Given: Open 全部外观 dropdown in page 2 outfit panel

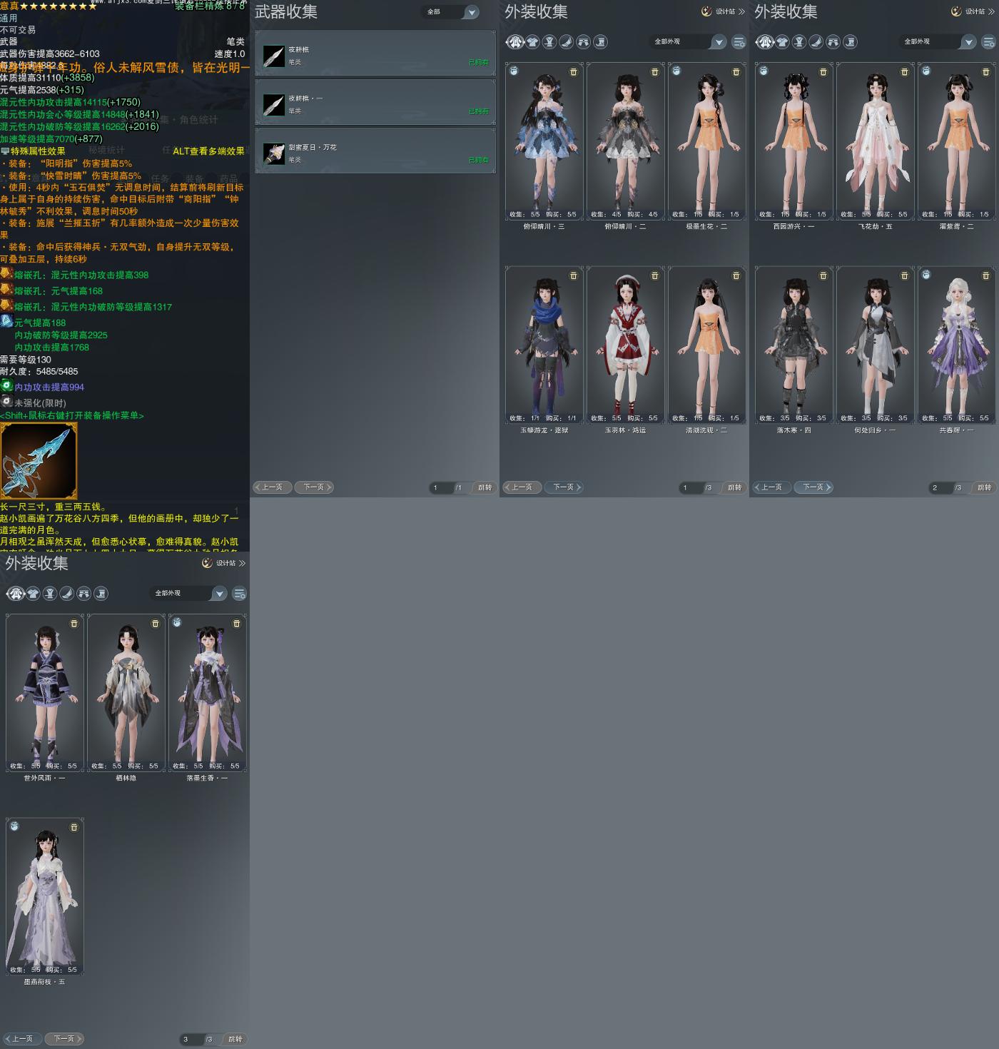Looking at the screenshot, I should pos(938,42).
